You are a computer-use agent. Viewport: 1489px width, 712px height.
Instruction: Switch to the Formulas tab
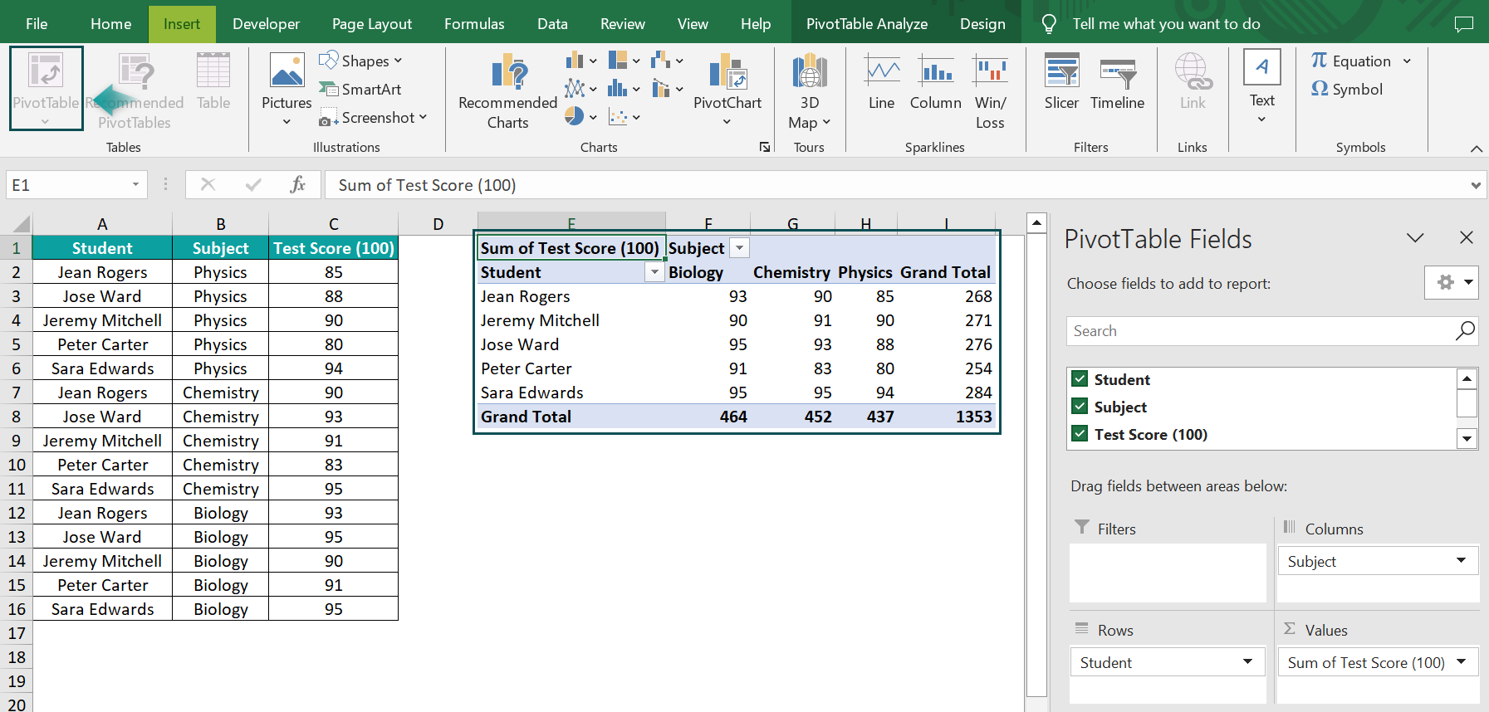click(x=474, y=24)
